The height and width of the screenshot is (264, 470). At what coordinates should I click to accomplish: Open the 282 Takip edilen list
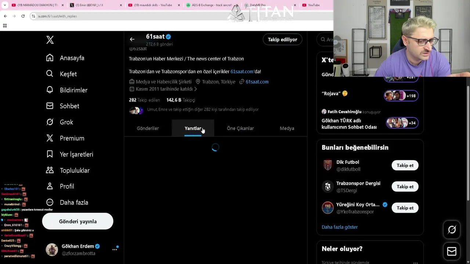[x=144, y=100]
